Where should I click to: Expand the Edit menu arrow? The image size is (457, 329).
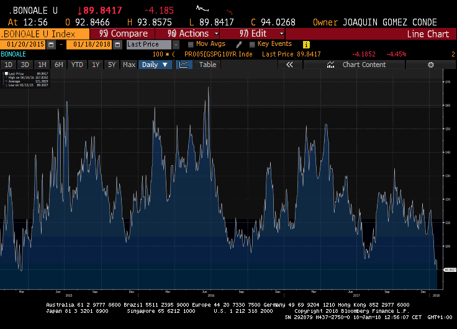coord(281,34)
